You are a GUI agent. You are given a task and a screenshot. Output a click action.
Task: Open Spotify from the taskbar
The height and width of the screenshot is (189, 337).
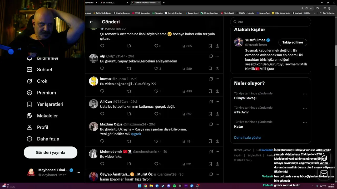point(174,186)
